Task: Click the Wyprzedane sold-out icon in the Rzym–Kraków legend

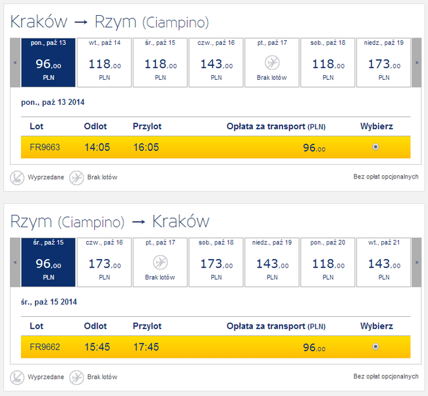Action: pyautogui.click(x=17, y=378)
